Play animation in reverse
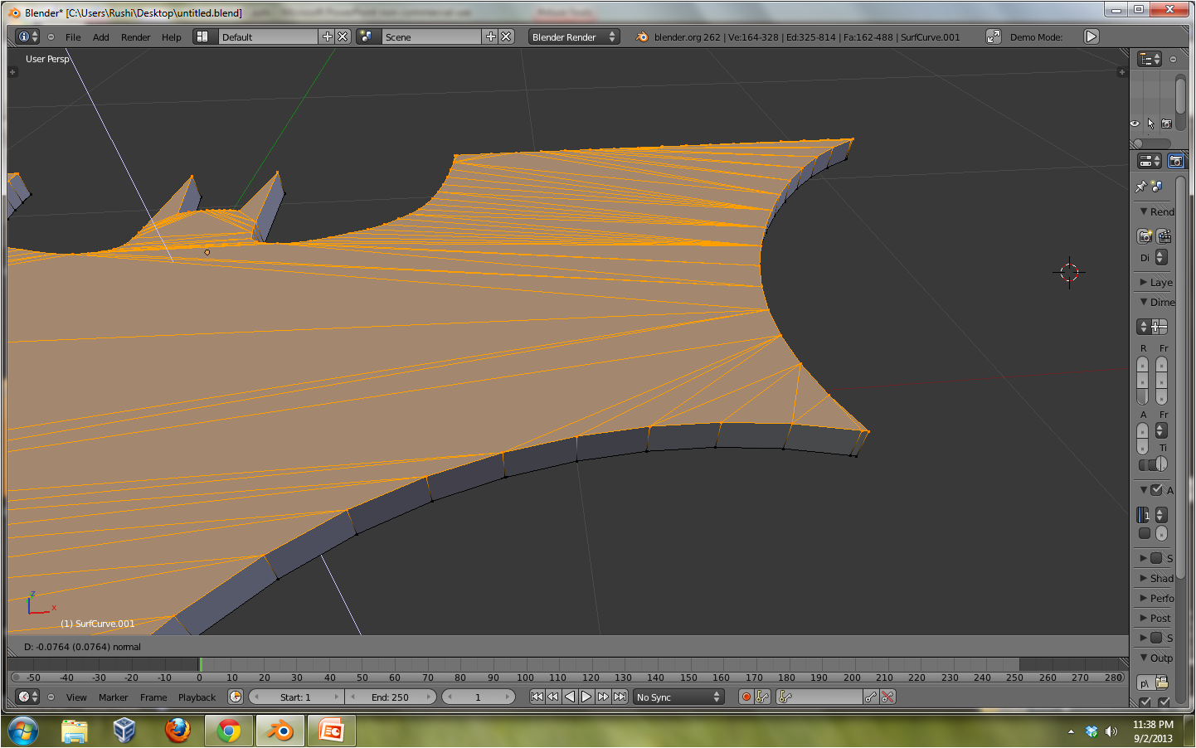 coord(570,697)
